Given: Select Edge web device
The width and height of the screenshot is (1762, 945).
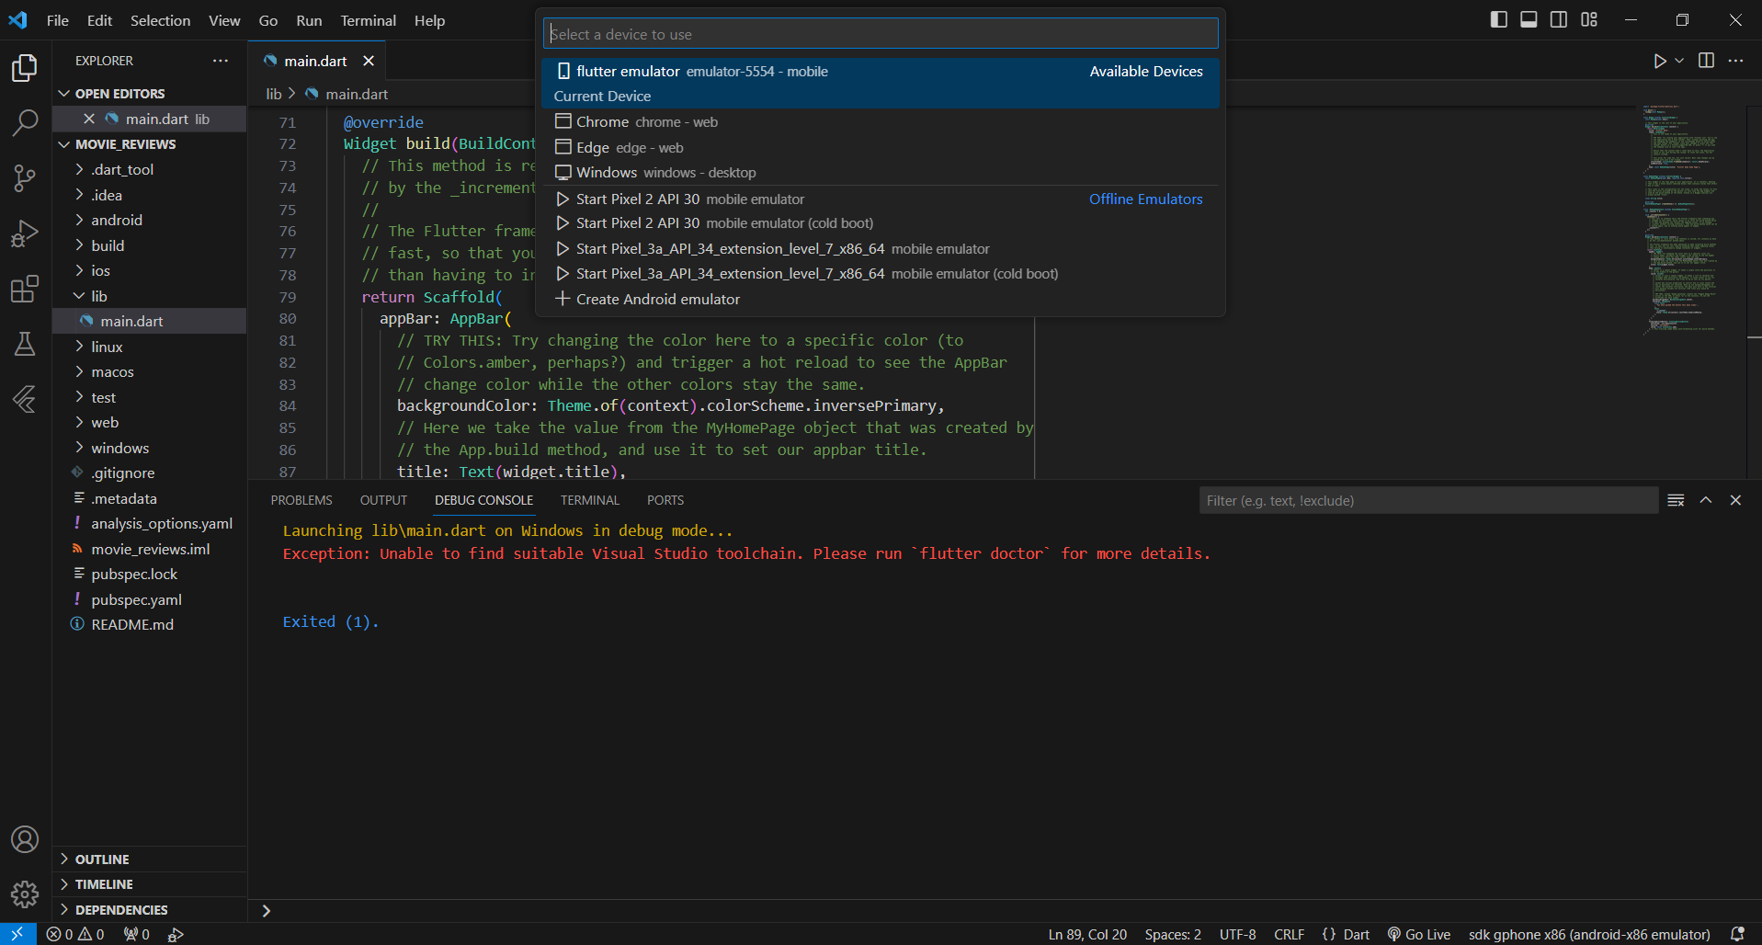Looking at the screenshot, I should coord(881,147).
